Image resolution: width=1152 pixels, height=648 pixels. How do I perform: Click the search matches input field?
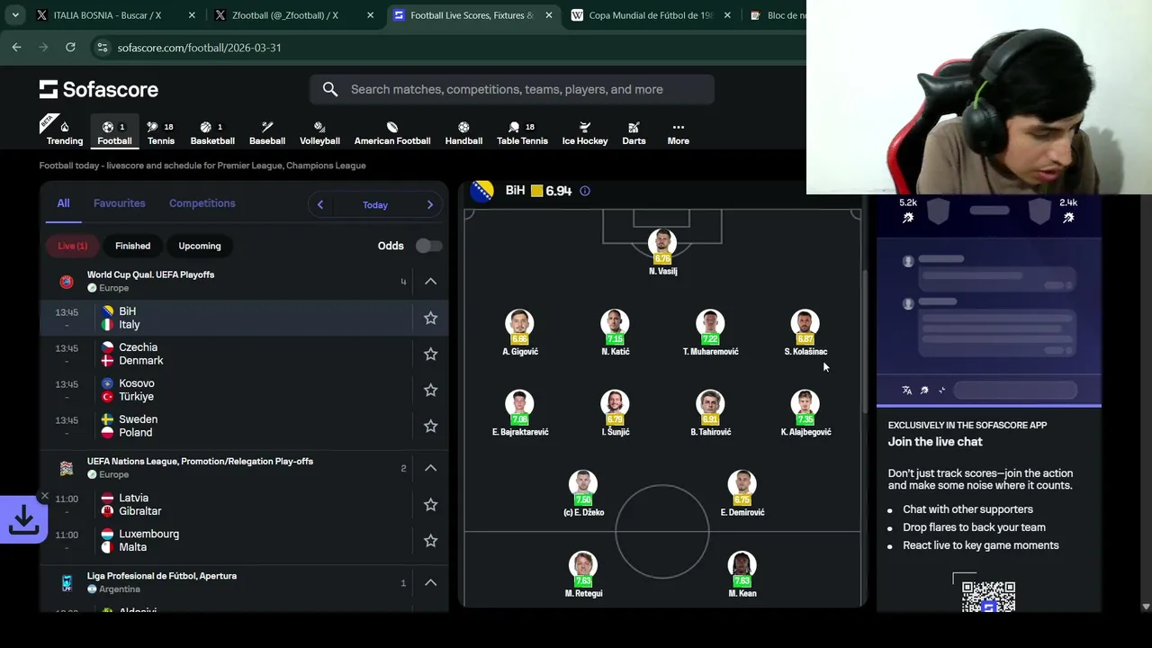[511, 89]
